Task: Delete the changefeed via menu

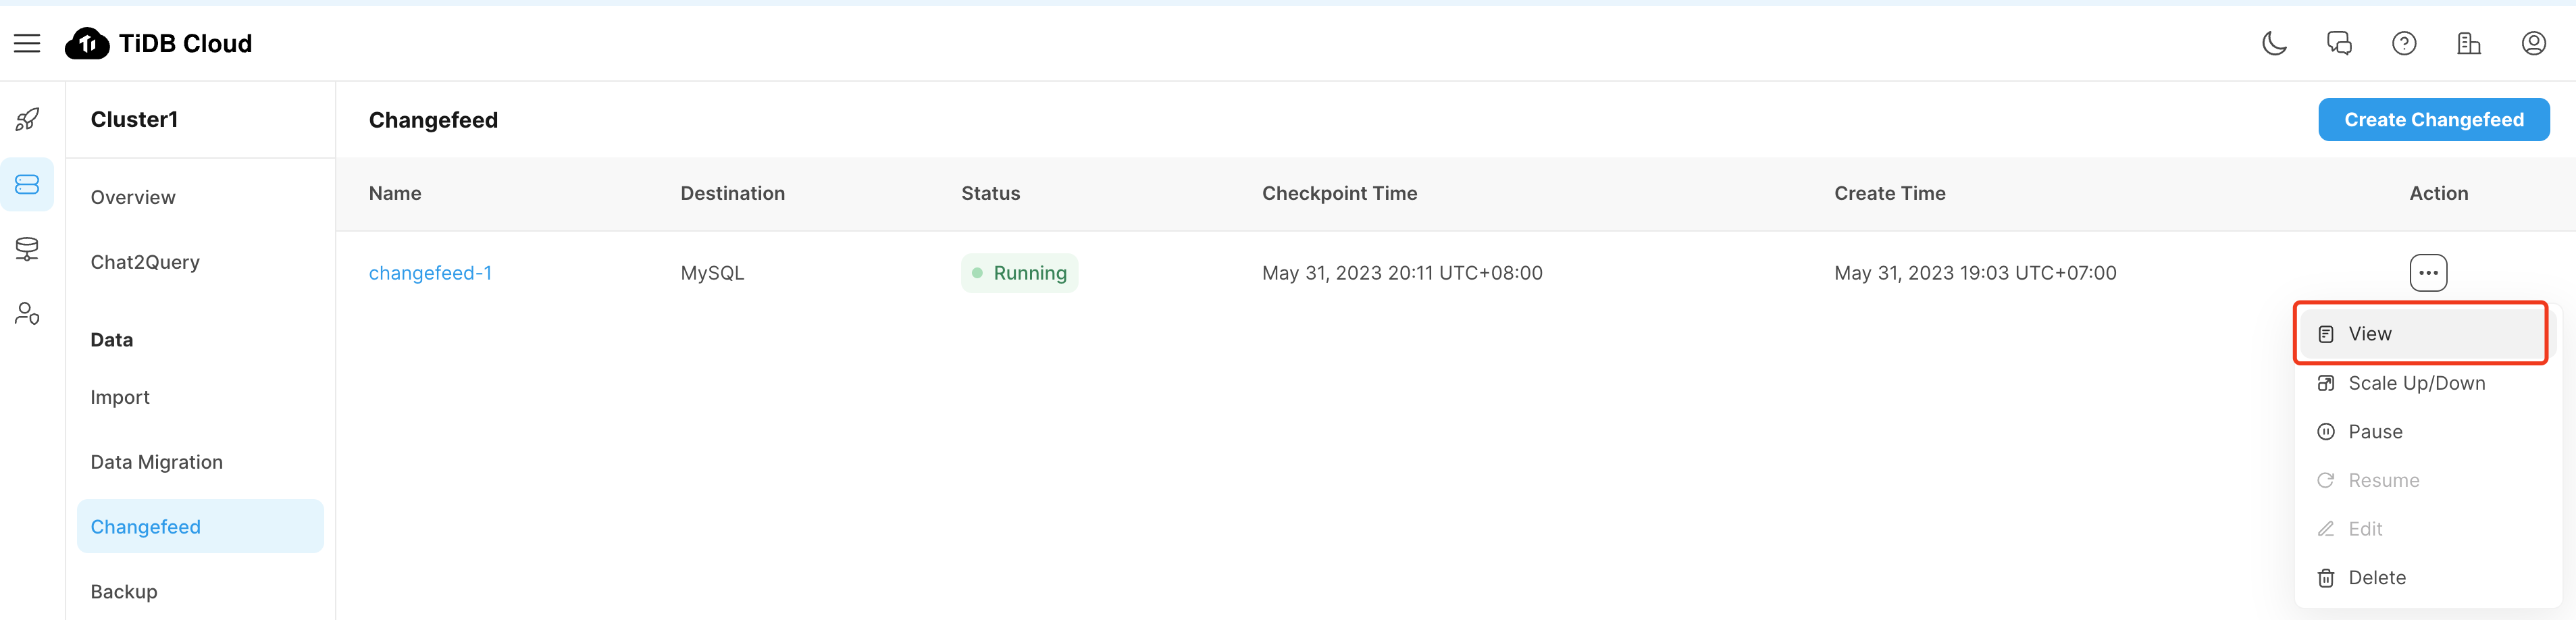Action: point(2377,578)
